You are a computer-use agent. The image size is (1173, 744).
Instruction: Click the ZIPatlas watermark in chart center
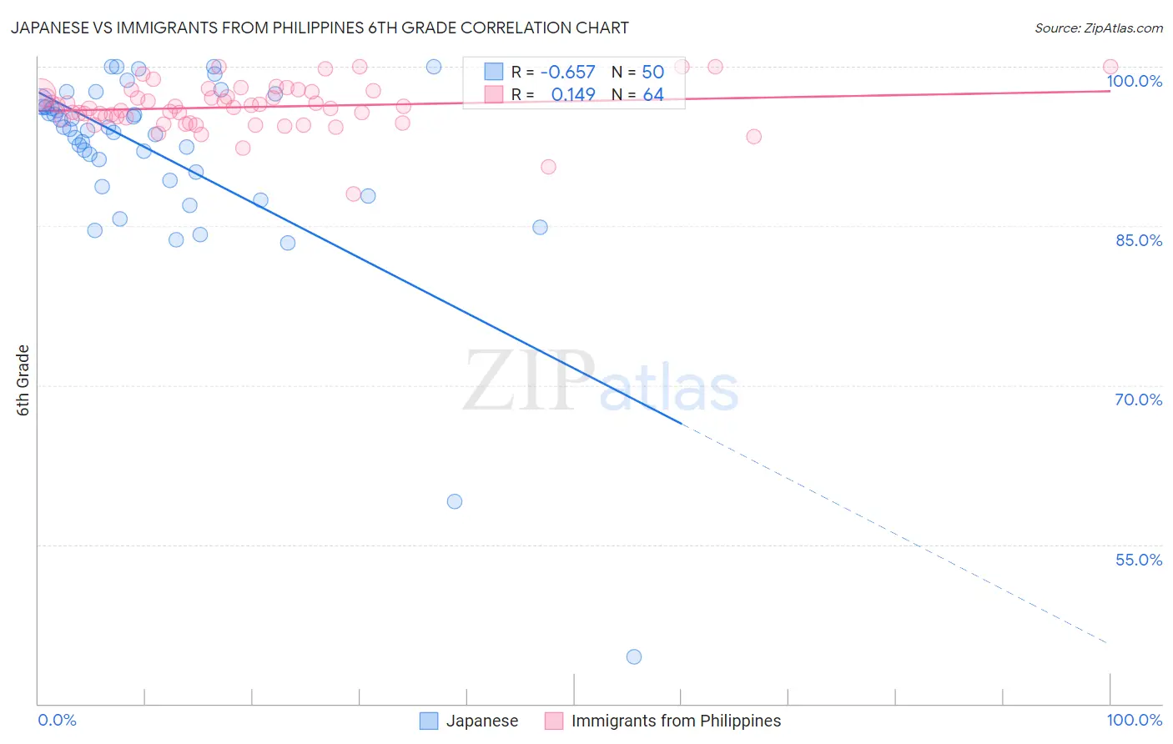coord(601,382)
